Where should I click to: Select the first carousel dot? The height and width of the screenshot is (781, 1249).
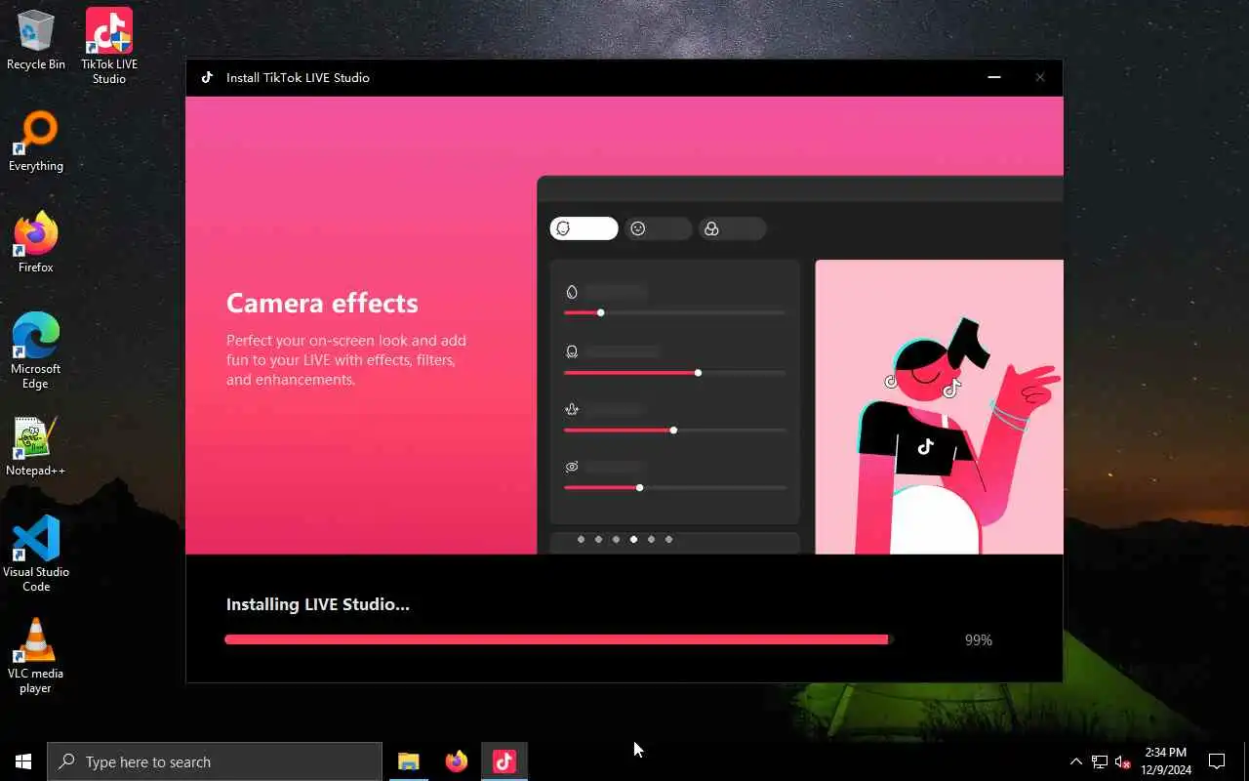click(x=581, y=539)
